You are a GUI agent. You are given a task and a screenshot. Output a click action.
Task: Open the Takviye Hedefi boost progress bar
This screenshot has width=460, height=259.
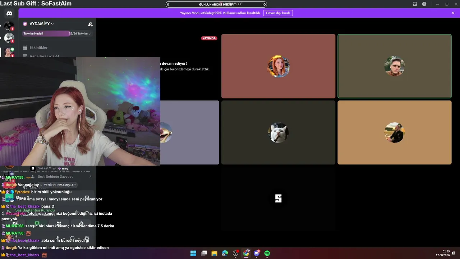57,33
